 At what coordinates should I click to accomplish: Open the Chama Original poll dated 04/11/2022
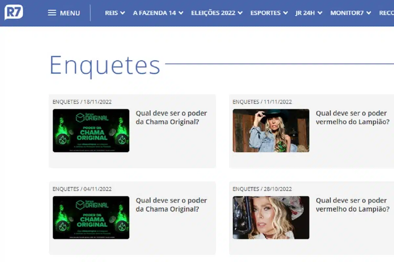coord(171,205)
